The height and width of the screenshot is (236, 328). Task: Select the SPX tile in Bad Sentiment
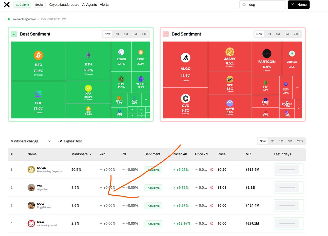pos(230,83)
